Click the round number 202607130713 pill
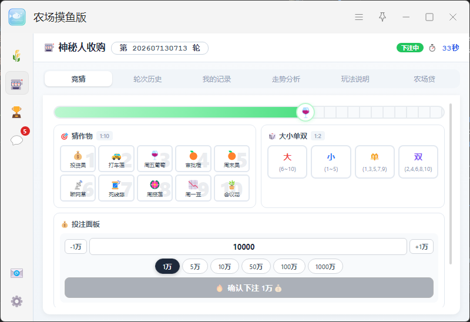470x322 pixels. pos(160,48)
